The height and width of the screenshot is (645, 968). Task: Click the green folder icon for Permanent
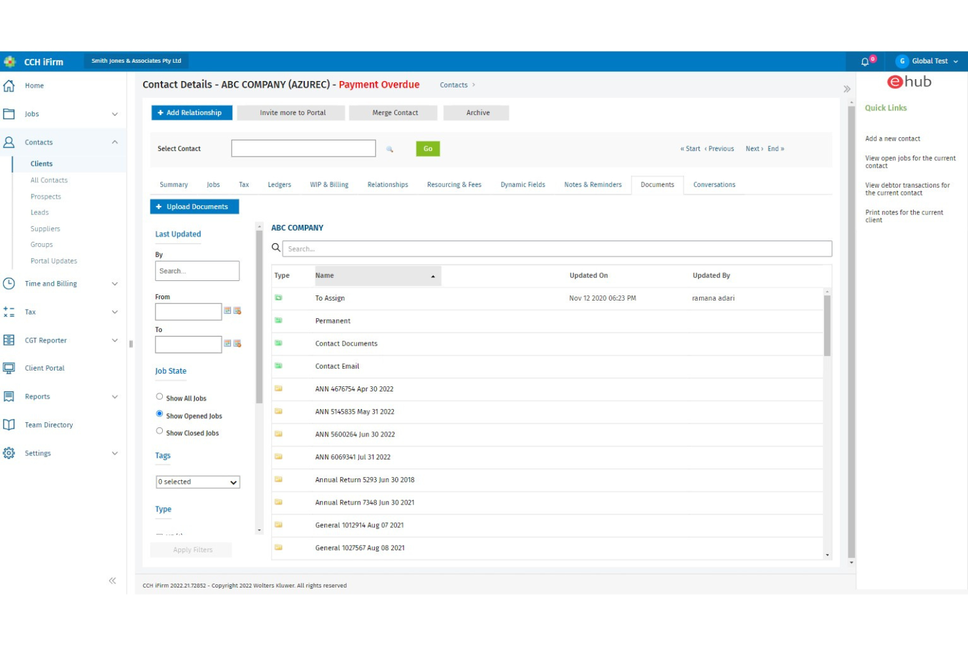(279, 320)
